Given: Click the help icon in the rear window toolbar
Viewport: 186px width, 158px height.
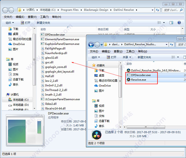Looking at the screenshot, I should pos(179,23).
